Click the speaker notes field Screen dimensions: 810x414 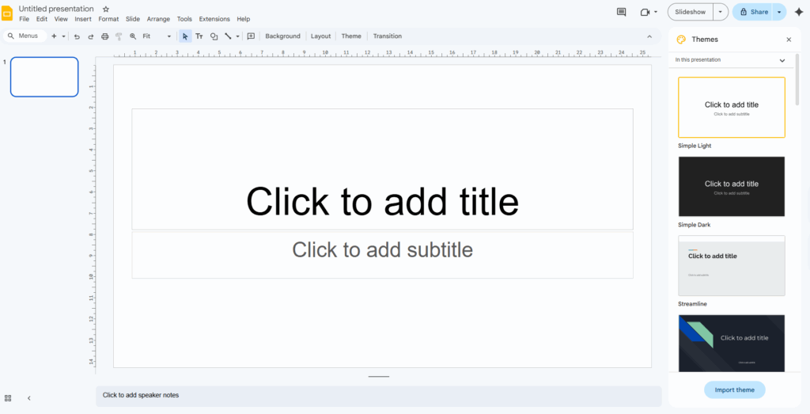point(378,395)
